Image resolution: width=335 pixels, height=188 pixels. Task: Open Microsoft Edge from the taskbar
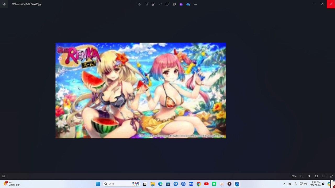point(160,184)
